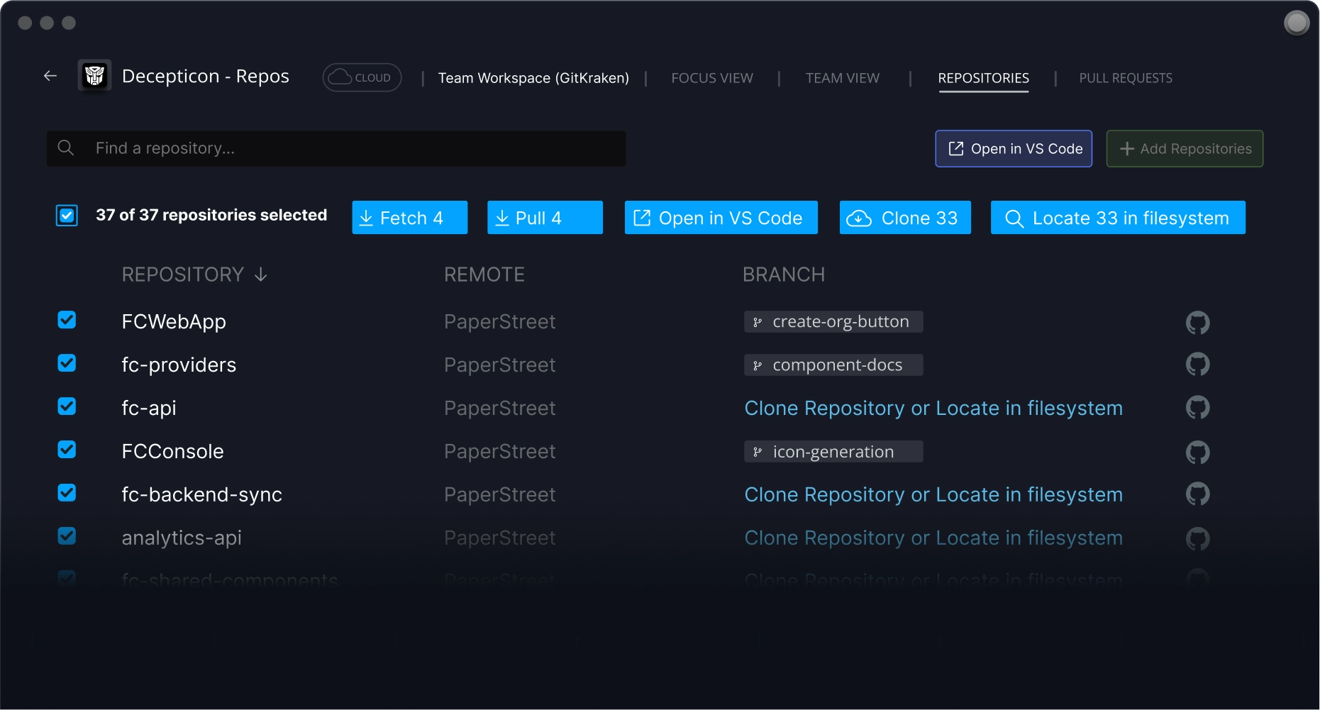The width and height of the screenshot is (1320, 710).
Task: Click the outlined Open in VS Code button
Action: (1014, 149)
